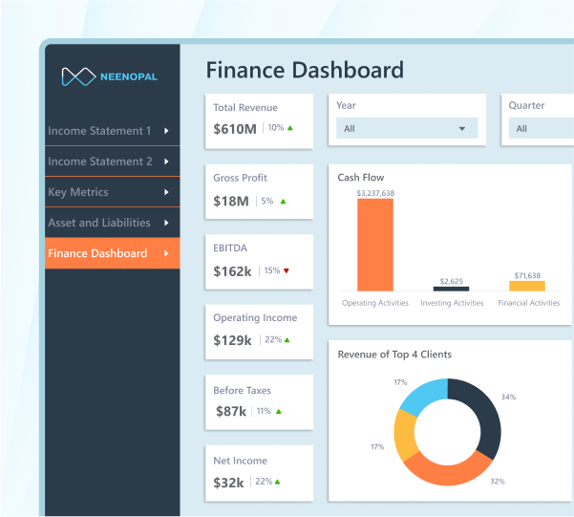Viewport: 574px width, 517px height.
Task: Click the dark 34% donut segment
Action: coord(485,413)
